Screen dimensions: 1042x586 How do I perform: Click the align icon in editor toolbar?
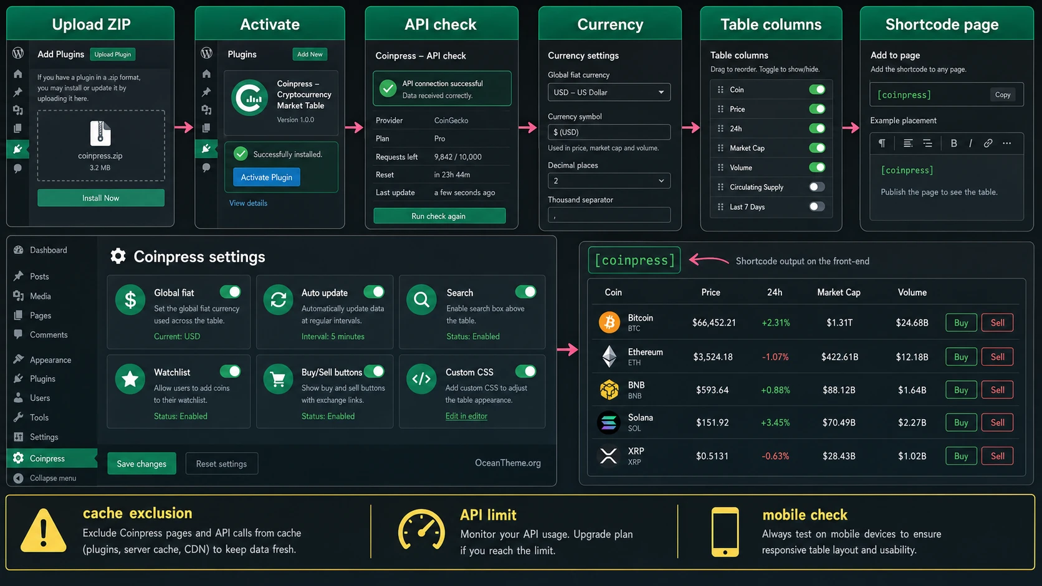[x=908, y=143]
